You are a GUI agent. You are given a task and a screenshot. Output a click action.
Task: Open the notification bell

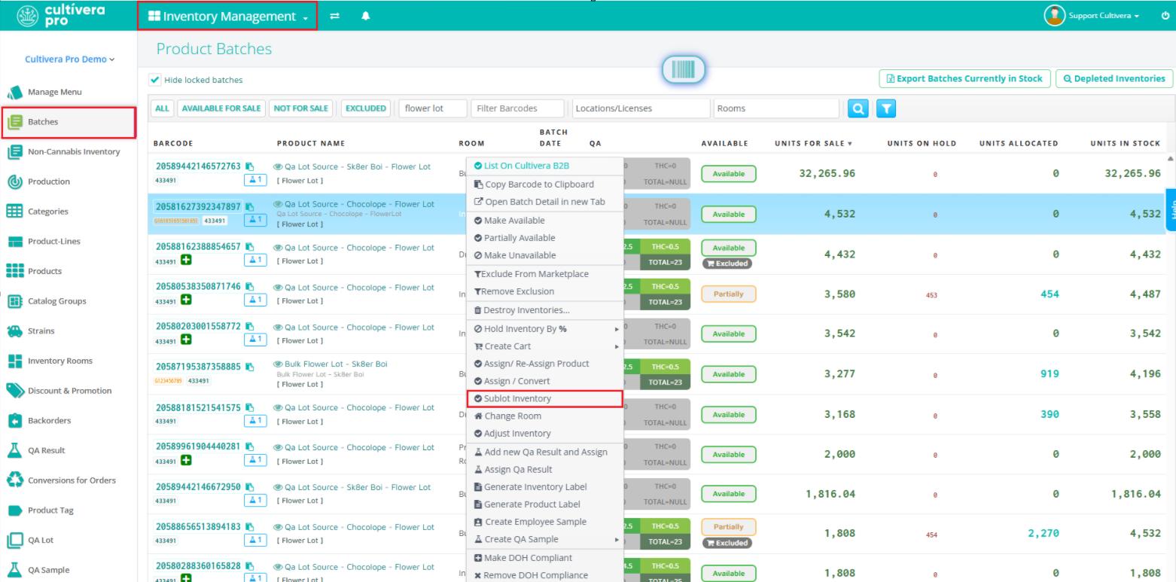click(x=366, y=16)
